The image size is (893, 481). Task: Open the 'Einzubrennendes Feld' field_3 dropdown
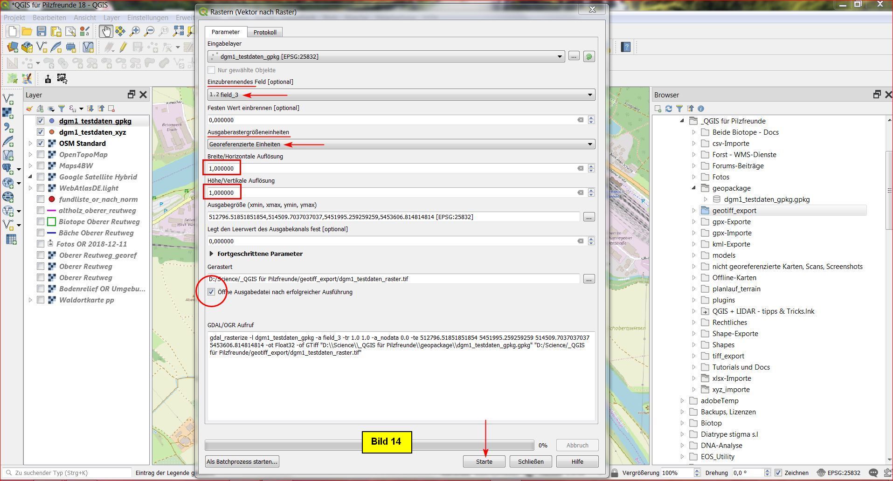click(401, 95)
